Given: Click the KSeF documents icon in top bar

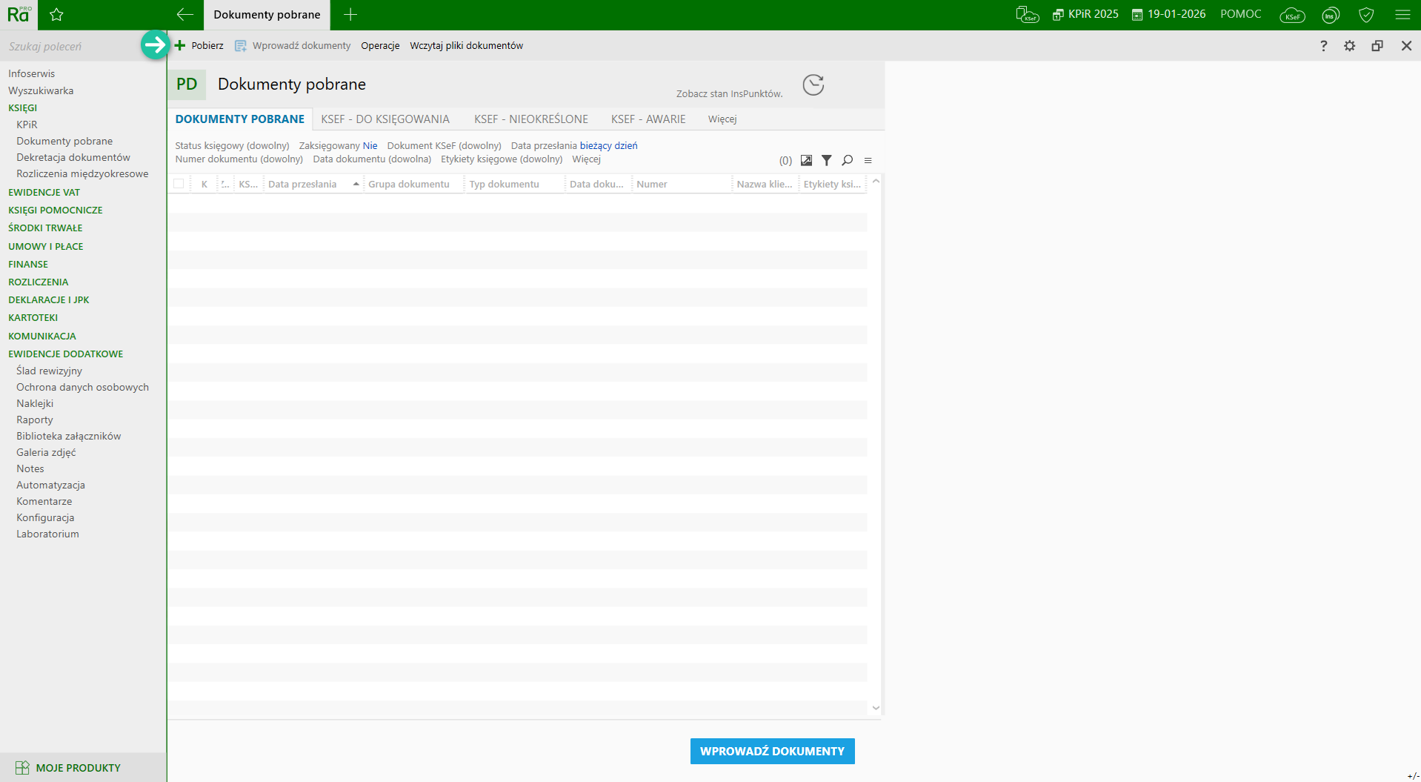Looking at the screenshot, I should tap(1027, 15).
